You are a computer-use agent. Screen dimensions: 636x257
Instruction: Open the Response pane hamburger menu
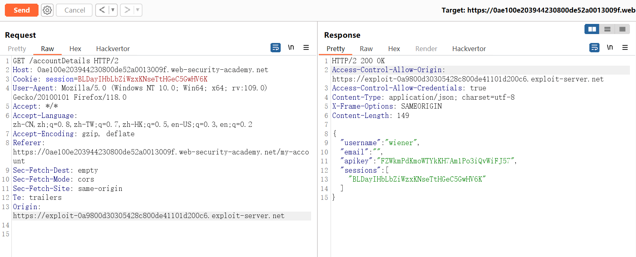pos(625,48)
